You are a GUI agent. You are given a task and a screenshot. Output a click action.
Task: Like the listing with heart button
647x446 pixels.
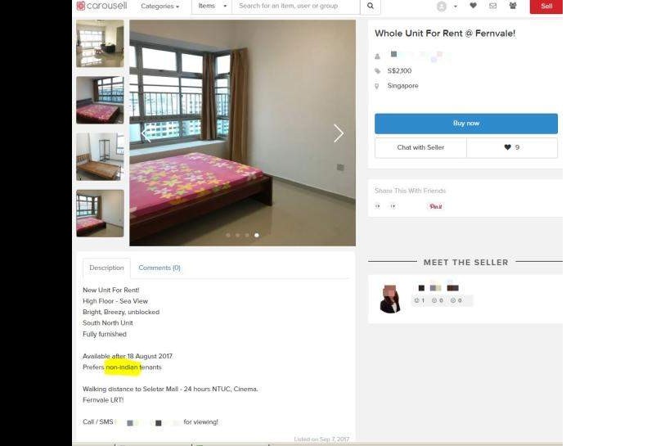pos(512,147)
